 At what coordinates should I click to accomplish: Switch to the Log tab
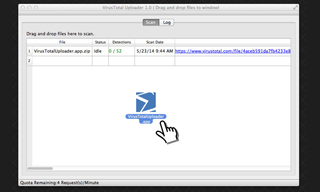coord(166,22)
